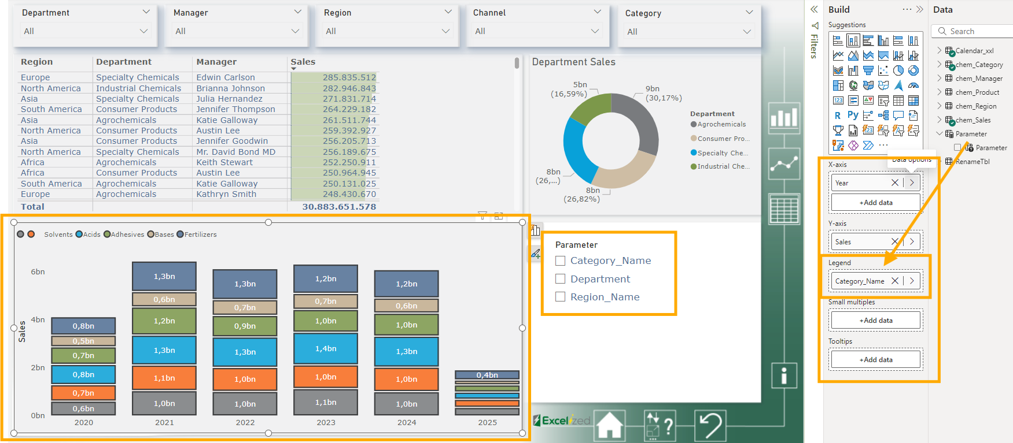Select the Python visual icon
The height and width of the screenshot is (443, 1013).
[x=853, y=116]
